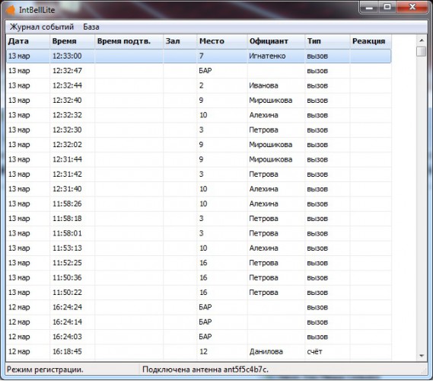The image size is (433, 381).
Task: Sort by the Дата column header
Action: (x=28, y=41)
